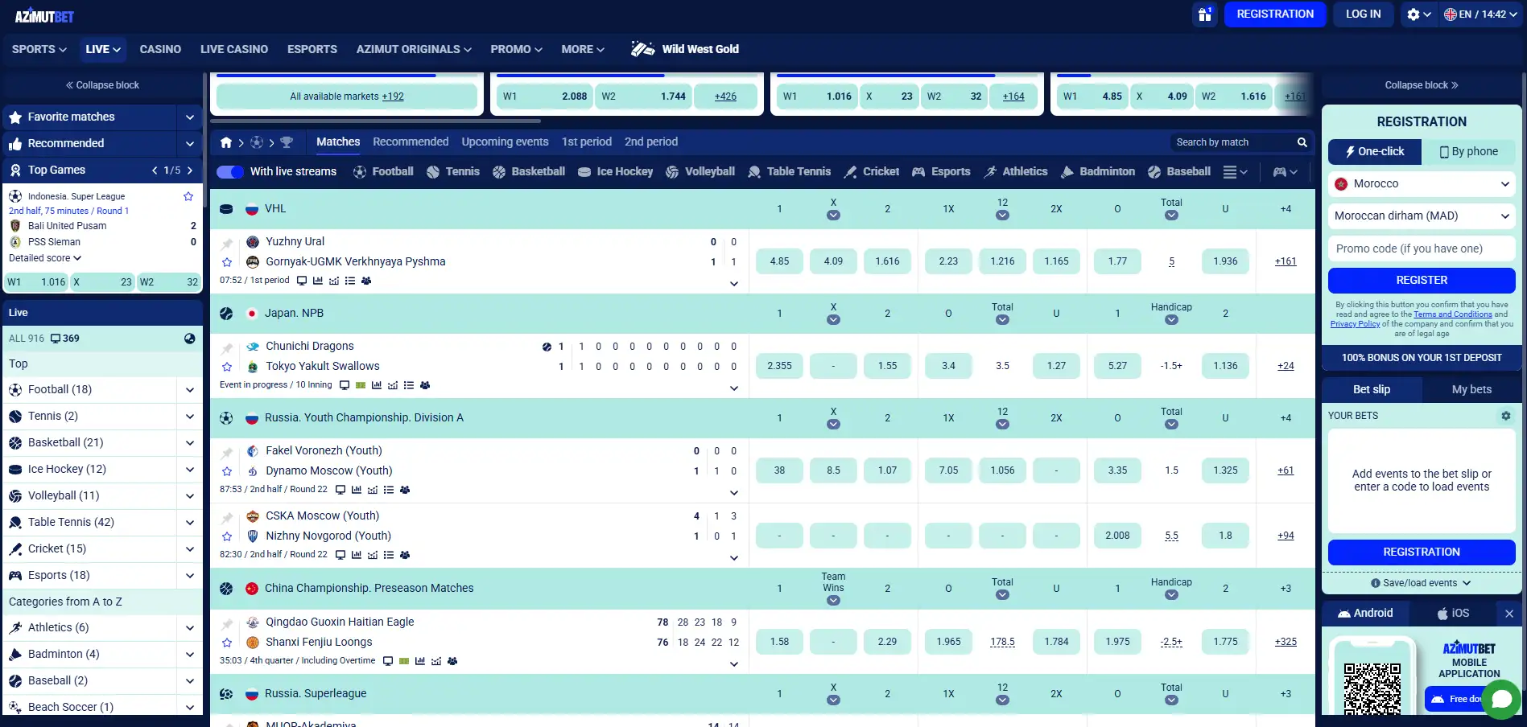Click the REGISTER button

click(1422, 281)
